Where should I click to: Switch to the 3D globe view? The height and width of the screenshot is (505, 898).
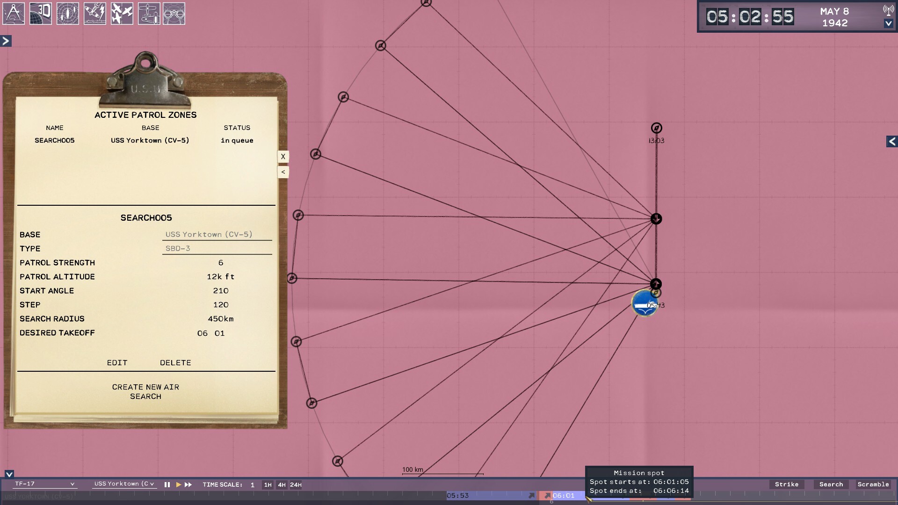(41, 14)
